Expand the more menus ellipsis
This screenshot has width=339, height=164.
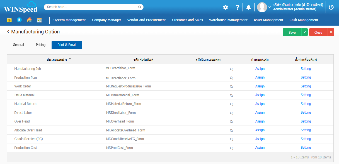(x=327, y=20)
